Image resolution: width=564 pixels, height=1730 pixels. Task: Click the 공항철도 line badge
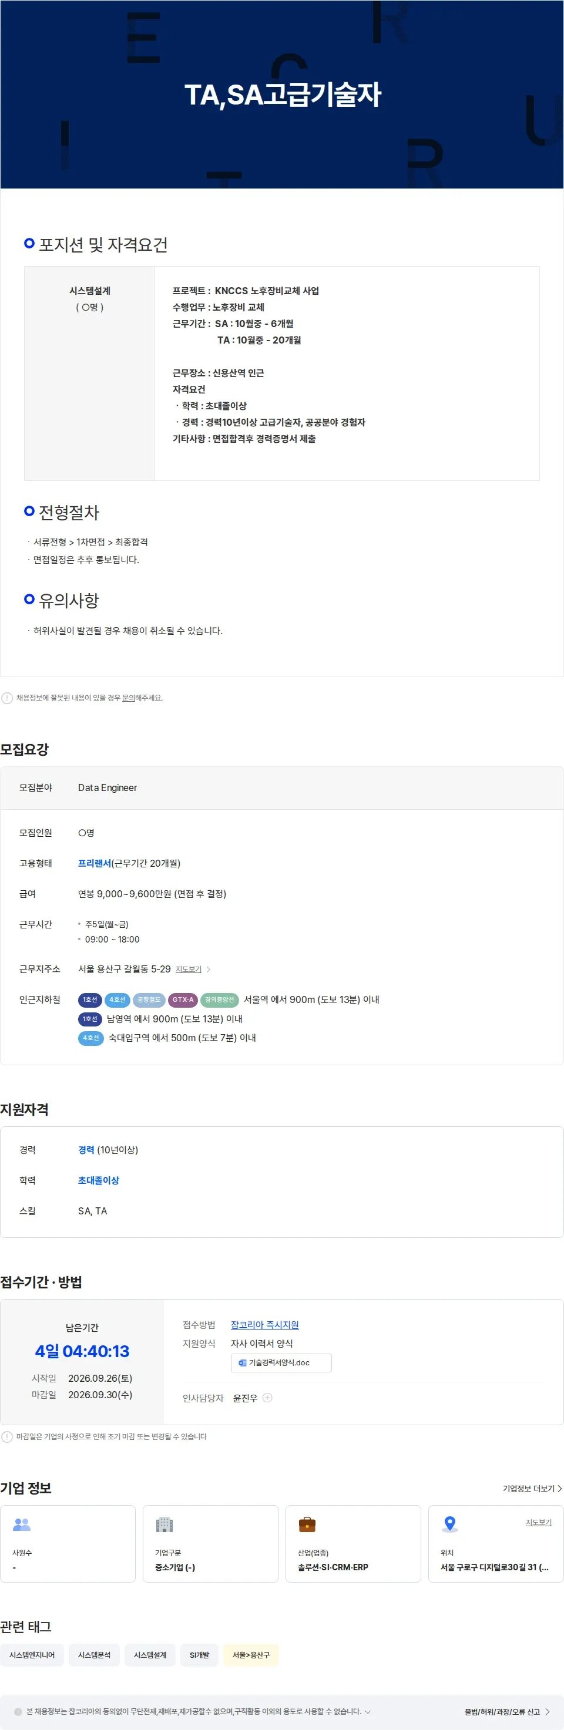pyautogui.click(x=149, y=999)
